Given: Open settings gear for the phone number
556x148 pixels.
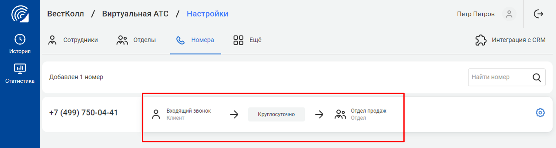Looking at the screenshot, I should 540,113.
